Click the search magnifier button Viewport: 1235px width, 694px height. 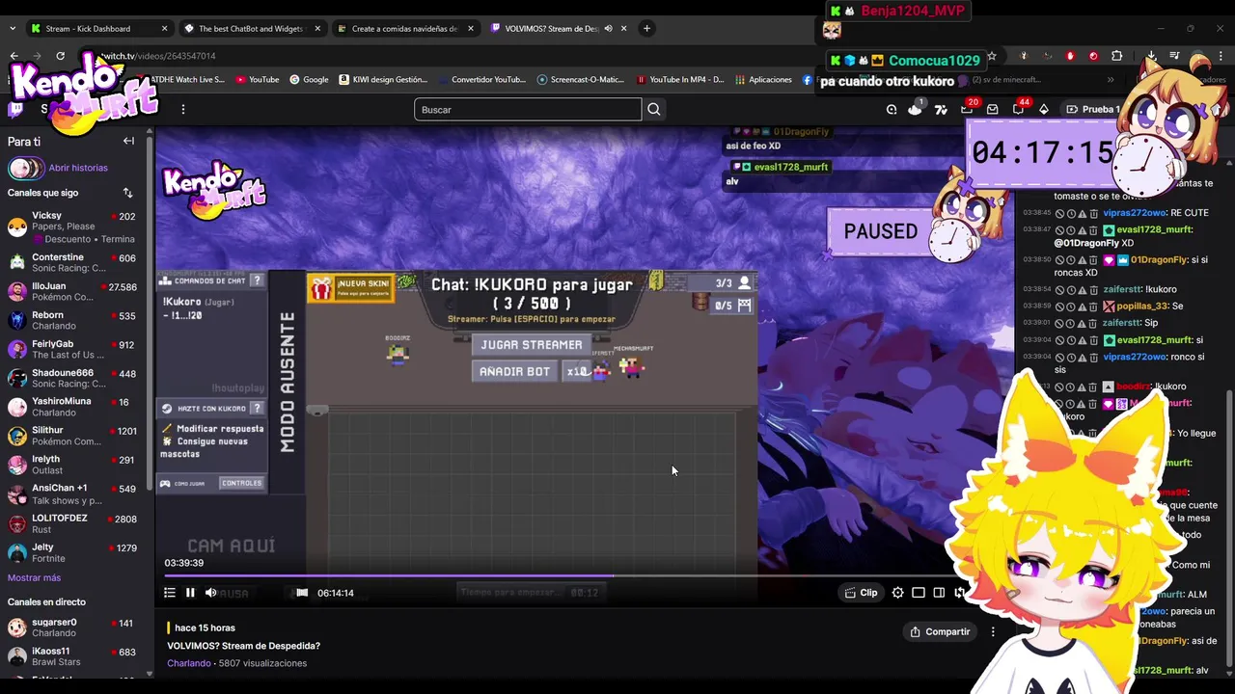point(654,110)
